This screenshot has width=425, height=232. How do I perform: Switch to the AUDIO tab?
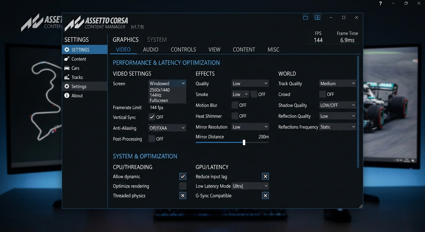tap(151, 50)
